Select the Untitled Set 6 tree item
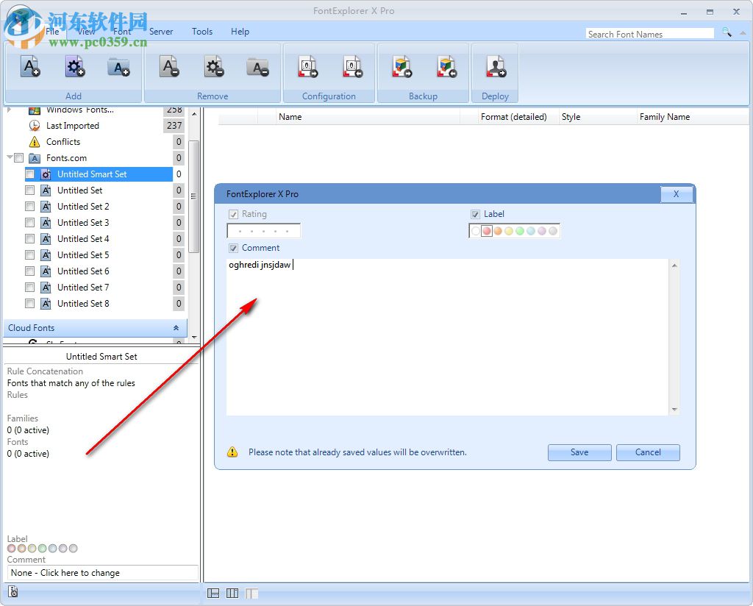 coord(83,271)
